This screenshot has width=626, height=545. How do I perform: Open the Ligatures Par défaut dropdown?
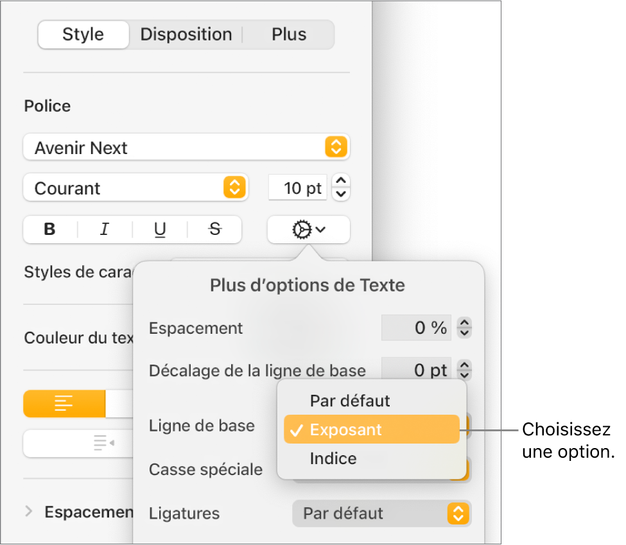pos(381,514)
